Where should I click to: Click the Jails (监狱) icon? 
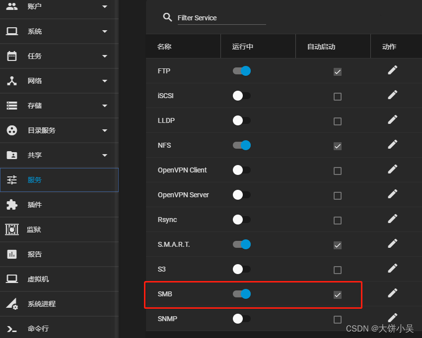12,229
